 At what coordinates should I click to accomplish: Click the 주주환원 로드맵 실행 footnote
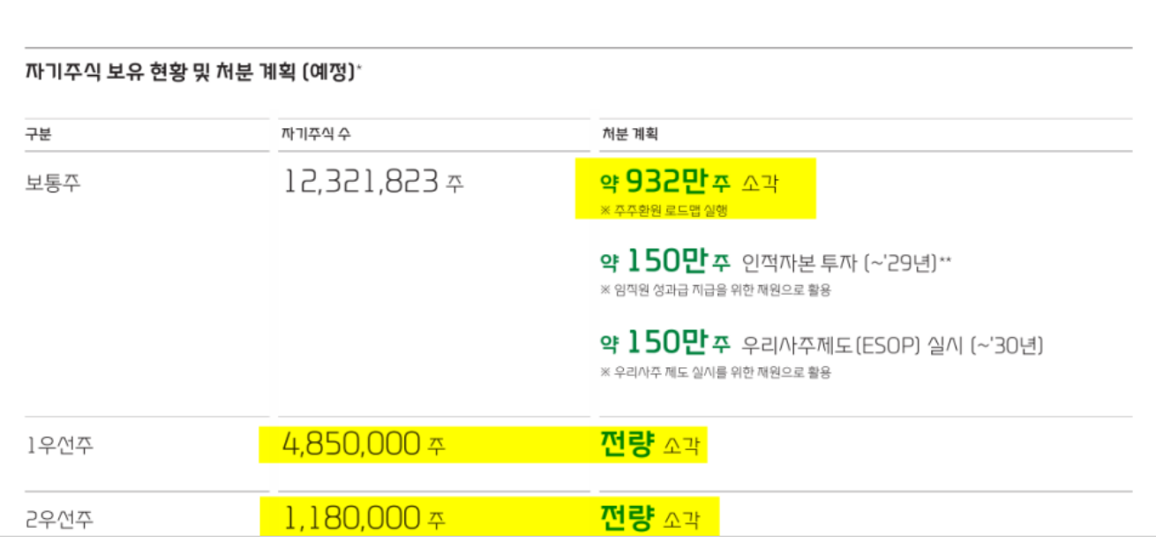(664, 210)
